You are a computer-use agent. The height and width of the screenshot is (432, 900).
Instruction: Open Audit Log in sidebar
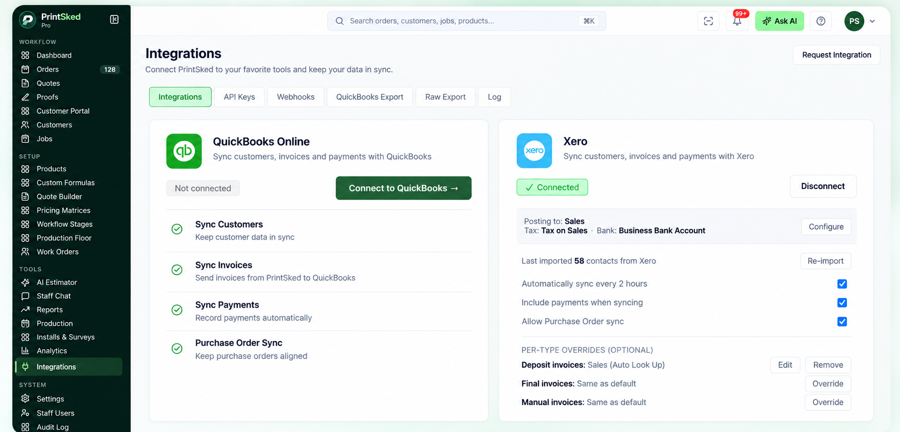click(x=53, y=427)
